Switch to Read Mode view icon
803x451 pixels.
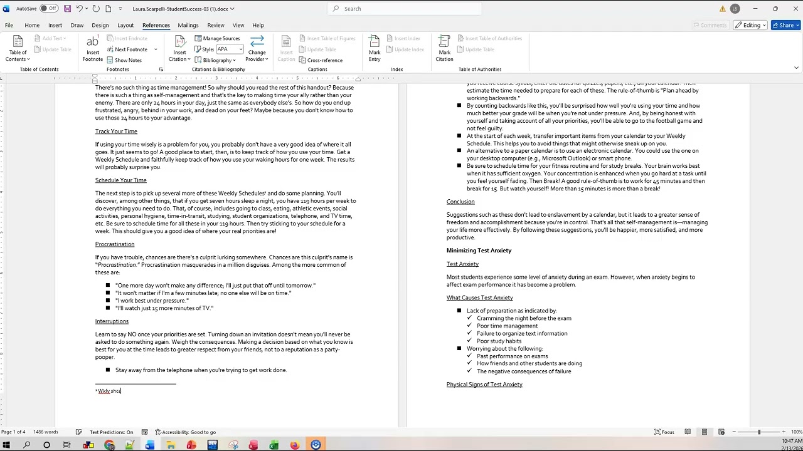pos(688,432)
